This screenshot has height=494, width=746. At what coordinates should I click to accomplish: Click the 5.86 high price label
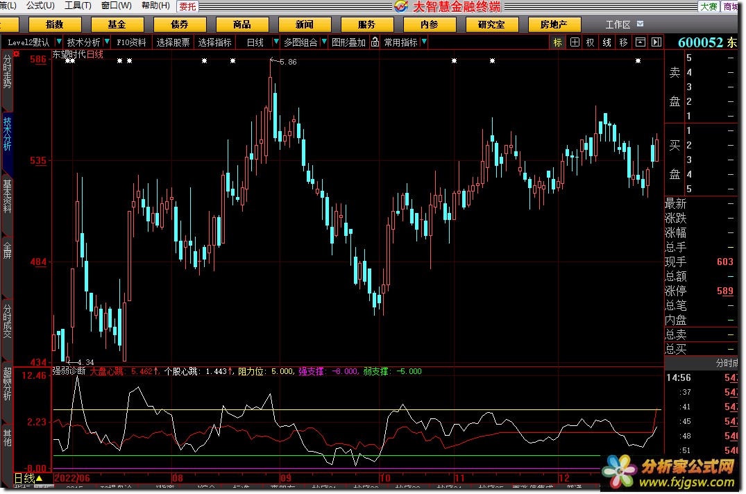click(x=288, y=62)
